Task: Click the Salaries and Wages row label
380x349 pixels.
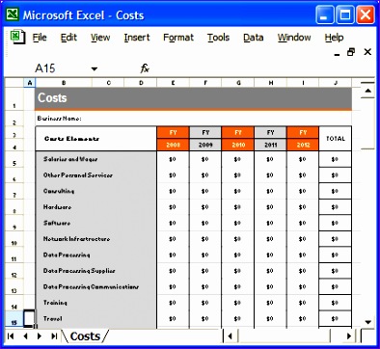Action: coord(70,159)
